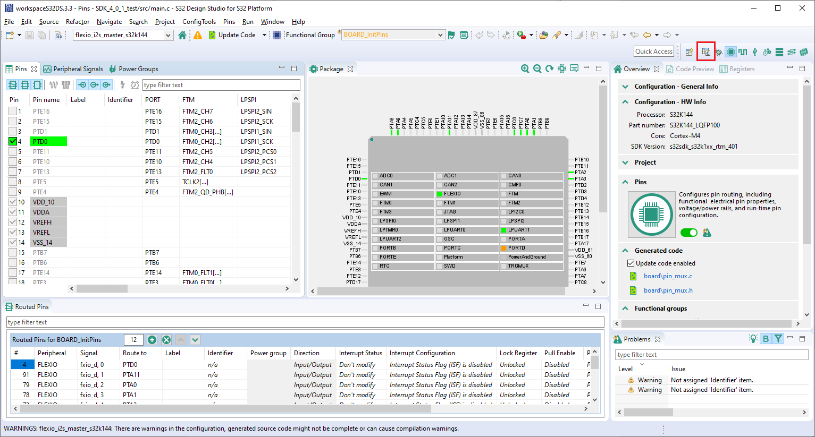Open the ConfigTools menu
This screenshot has width=815, height=437.
click(199, 21)
